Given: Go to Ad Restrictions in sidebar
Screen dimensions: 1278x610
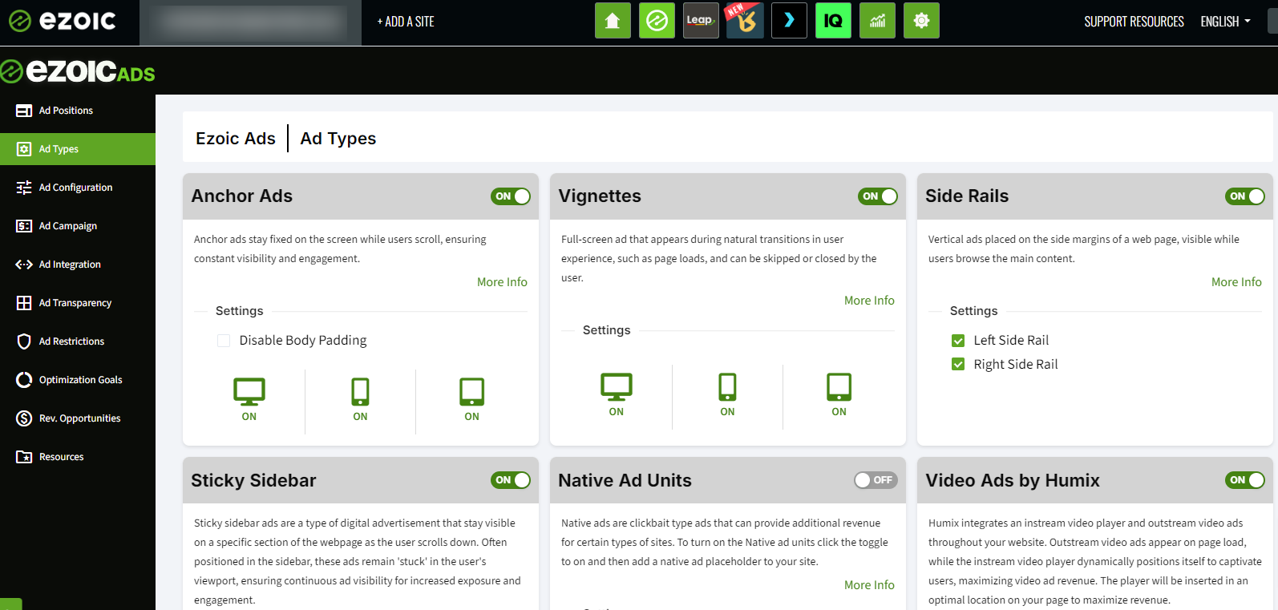Looking at the screenshot, I should 71,341.
